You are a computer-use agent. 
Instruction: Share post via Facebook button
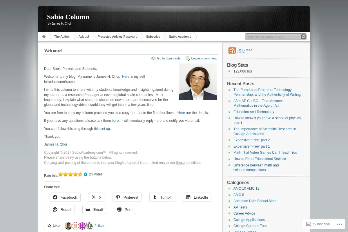[65, 197]
